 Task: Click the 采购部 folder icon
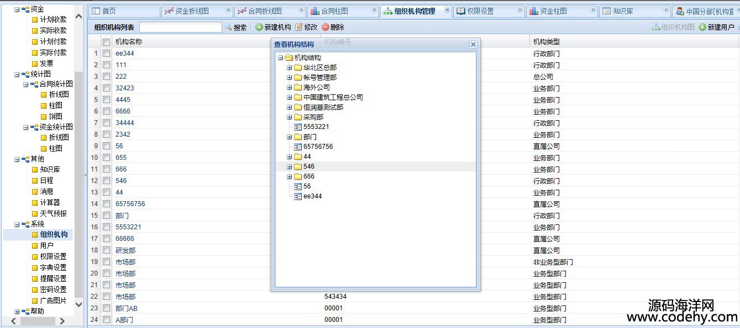coord(298,117)
